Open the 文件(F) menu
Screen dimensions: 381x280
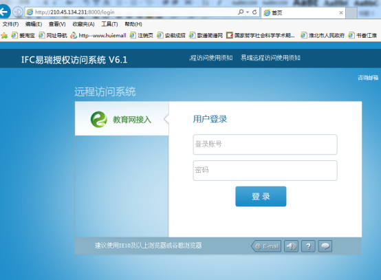[x=10, y=24]
